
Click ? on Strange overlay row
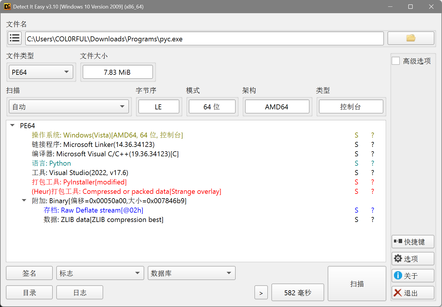tap(373, 191)
